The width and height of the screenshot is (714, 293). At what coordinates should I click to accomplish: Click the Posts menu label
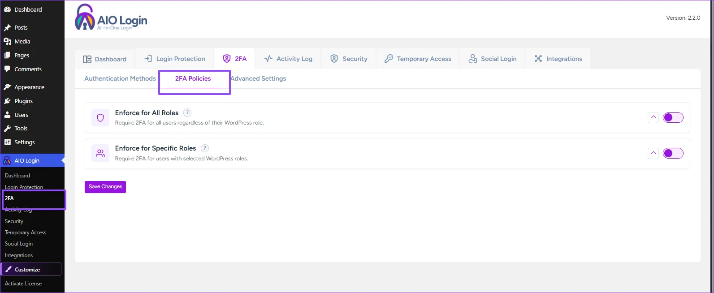[x=21, y=28]
